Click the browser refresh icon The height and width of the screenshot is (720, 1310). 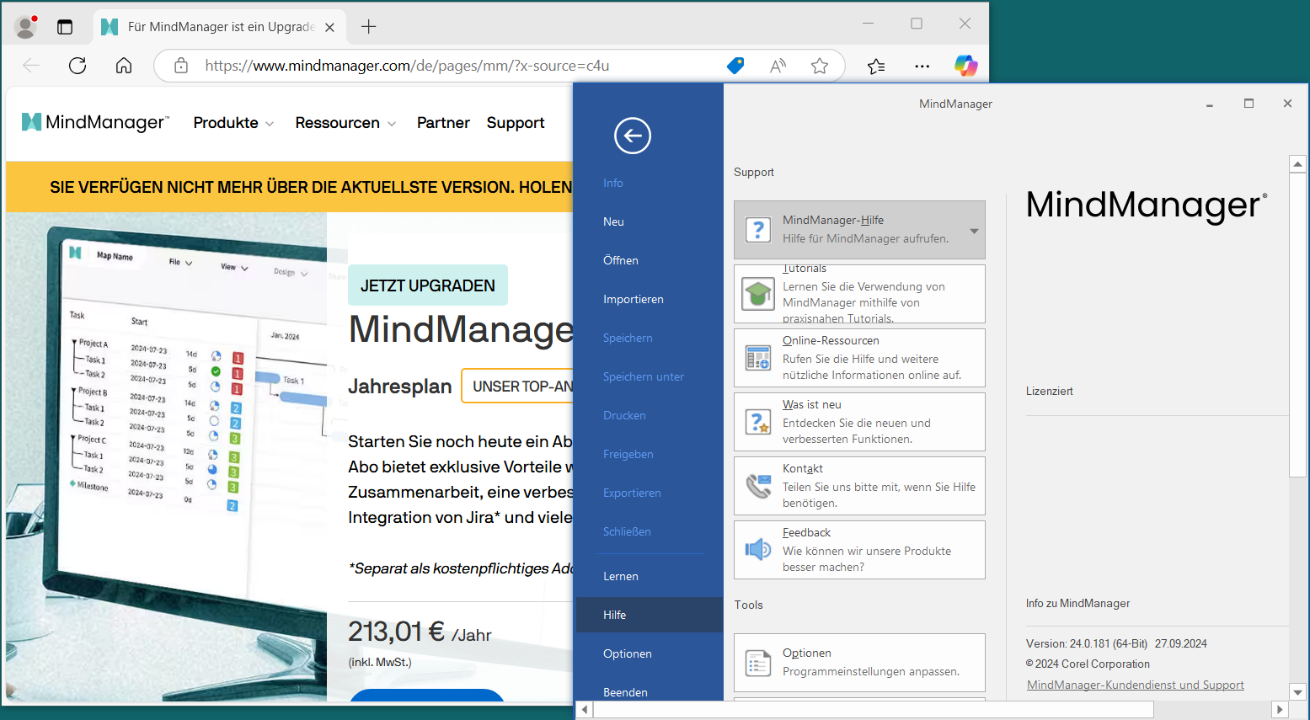(x=78, y=66)
